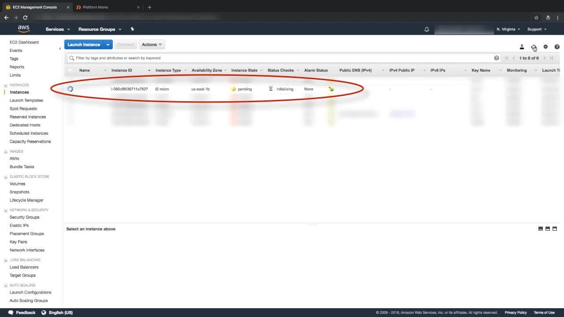Image resolution: width=564 pixels, height=317 pixels.
Task: Open Volumes in the sidebar
Action: tap(18, 184)
